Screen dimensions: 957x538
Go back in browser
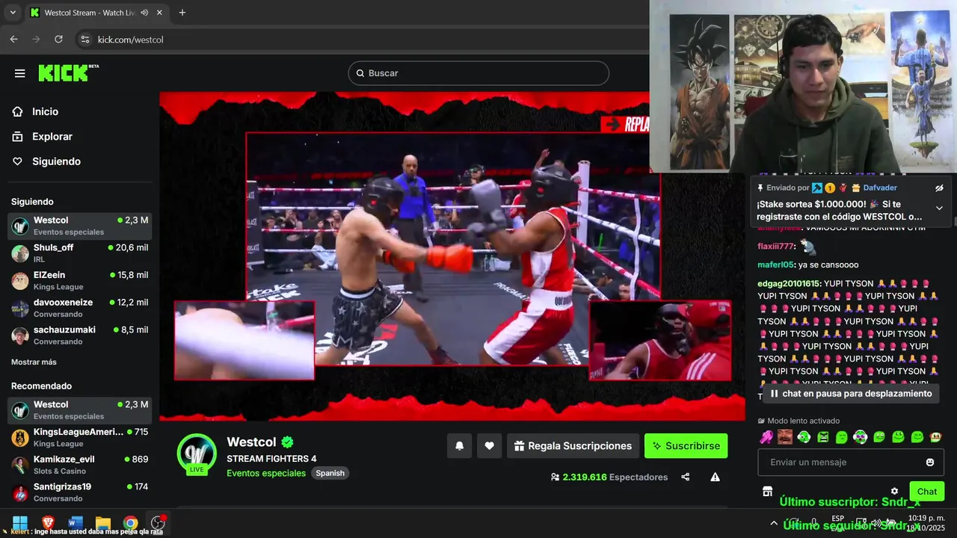click(13, 40)
